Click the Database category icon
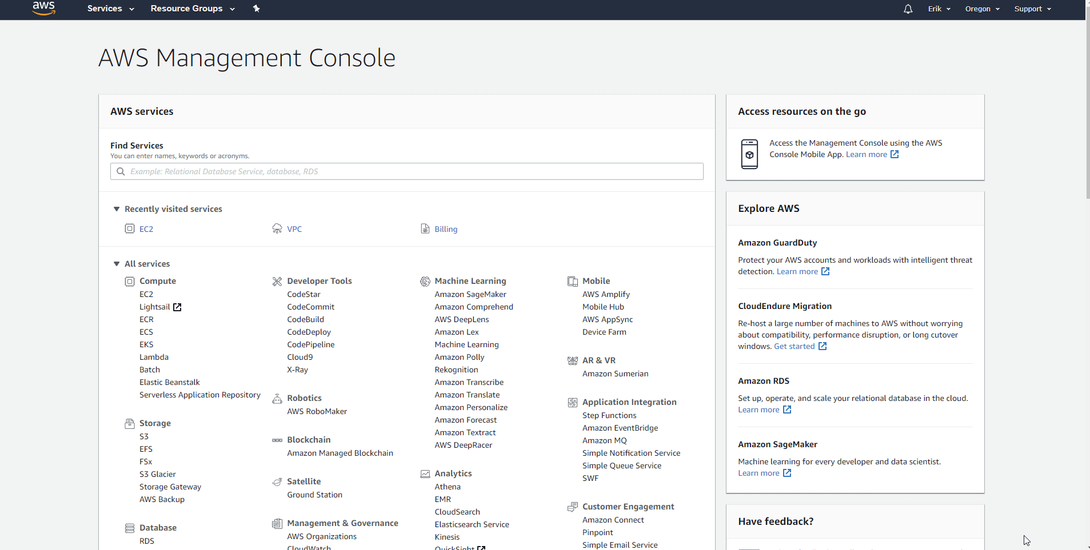 pyautogui.click(x=130, y=528)
